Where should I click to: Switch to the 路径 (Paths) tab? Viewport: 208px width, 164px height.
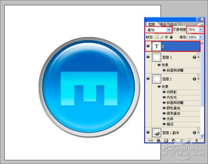click(173, 24)
